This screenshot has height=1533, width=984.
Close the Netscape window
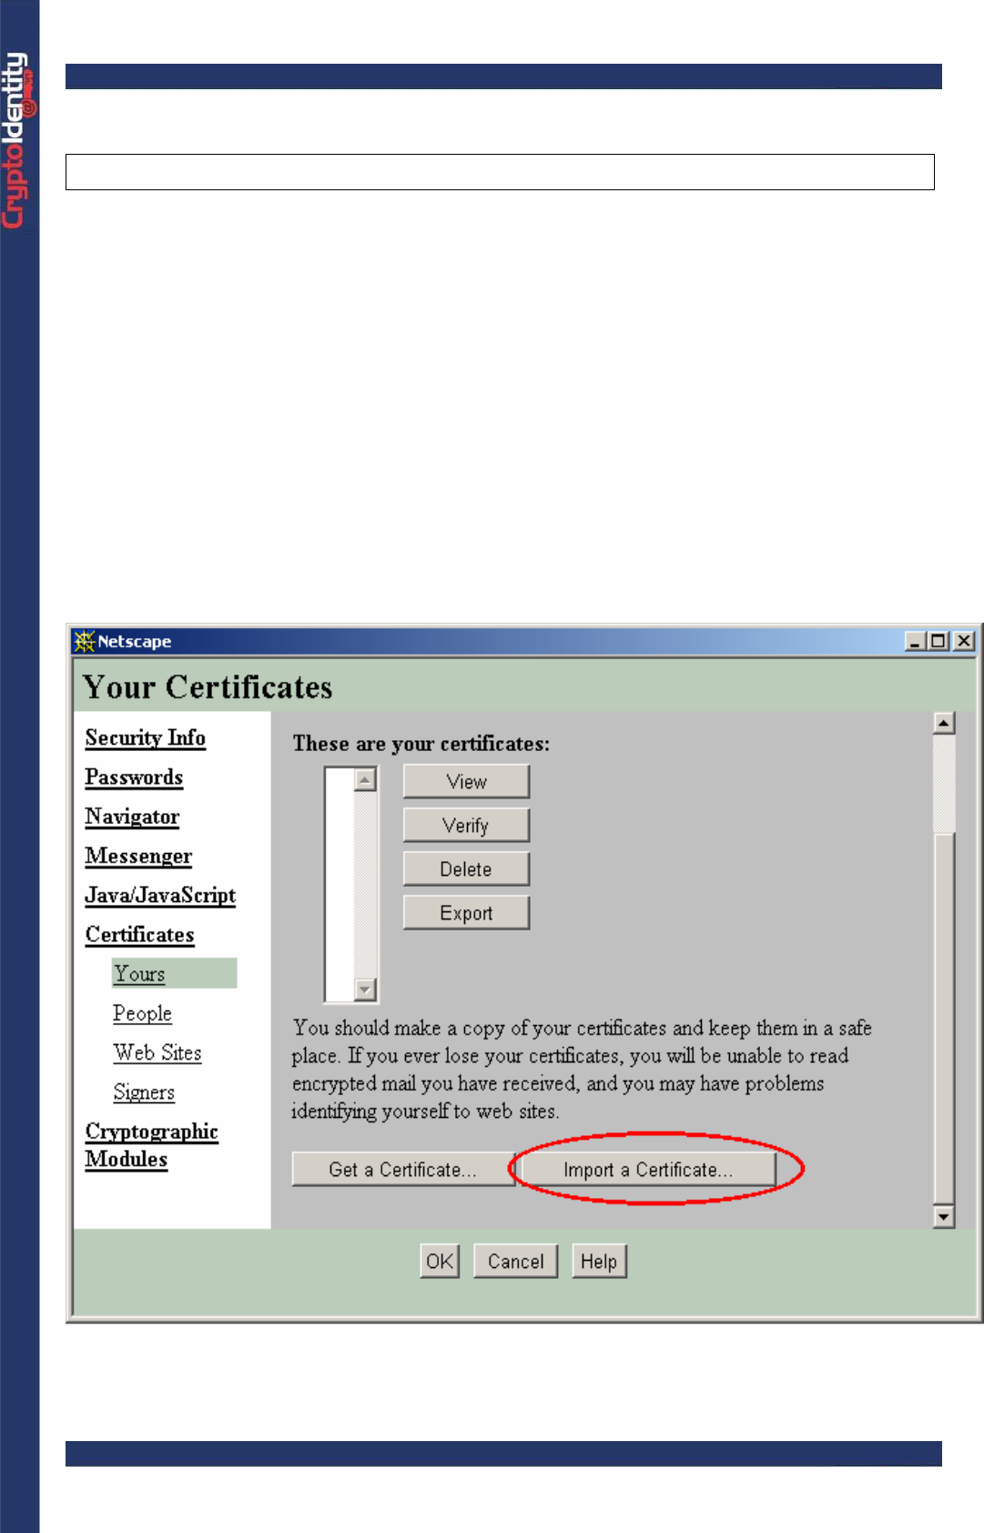(964, 641)
